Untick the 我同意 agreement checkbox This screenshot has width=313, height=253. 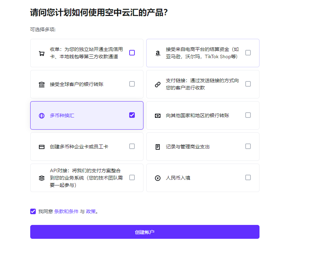tap(33, 211)
